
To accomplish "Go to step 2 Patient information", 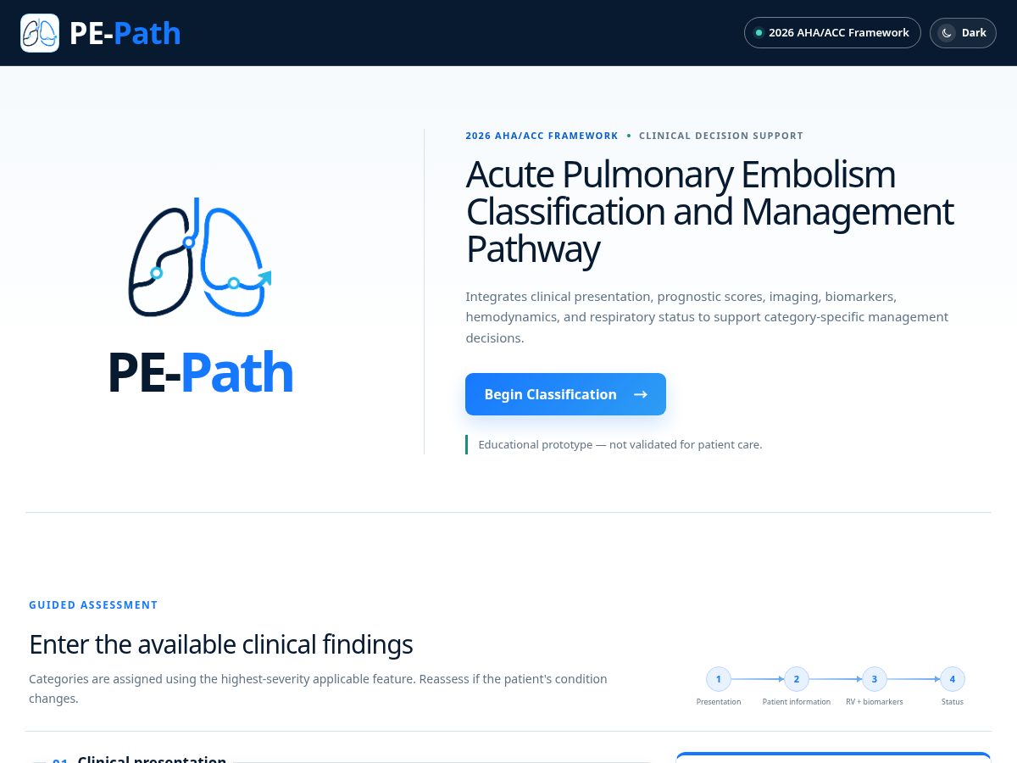I will click(x=797, y=687).
